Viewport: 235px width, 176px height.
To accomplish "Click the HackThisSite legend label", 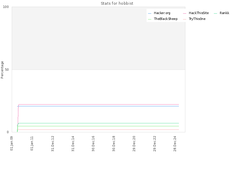I will [x=199, y=13].
